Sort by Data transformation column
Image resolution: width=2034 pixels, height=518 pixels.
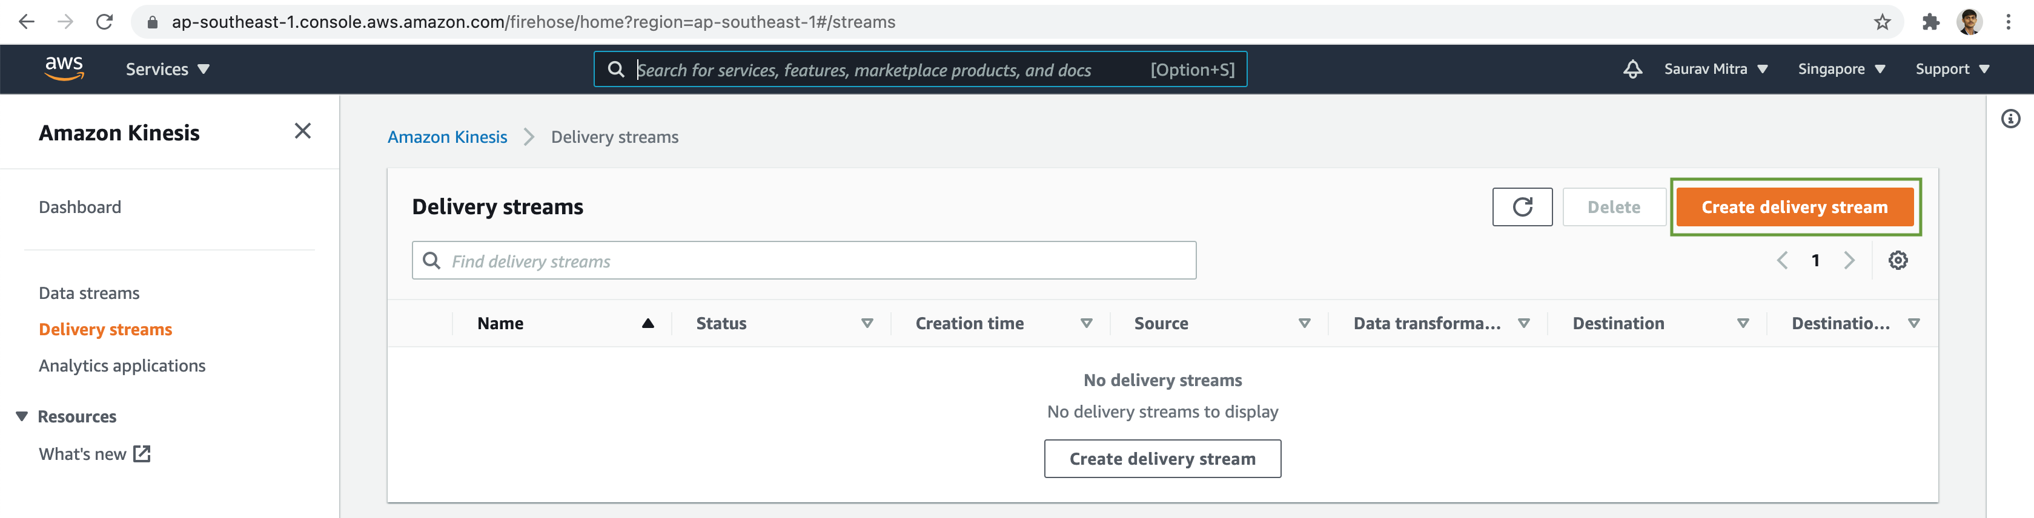click(1524, 323)
